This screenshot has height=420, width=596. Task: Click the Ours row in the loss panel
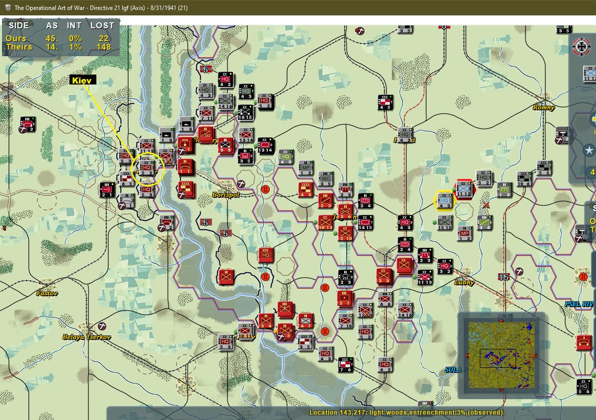61,39
